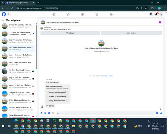Expand the account dropdown arrow

click(161, 14)
